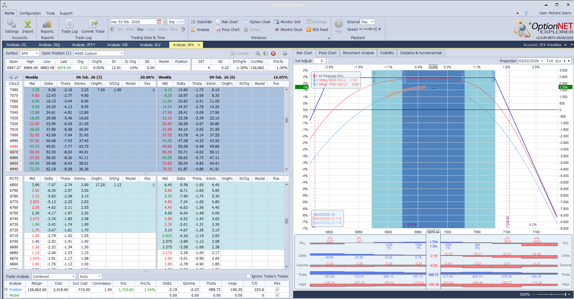
Task: Open the Trade Log icon
Action: pos(69,24)
